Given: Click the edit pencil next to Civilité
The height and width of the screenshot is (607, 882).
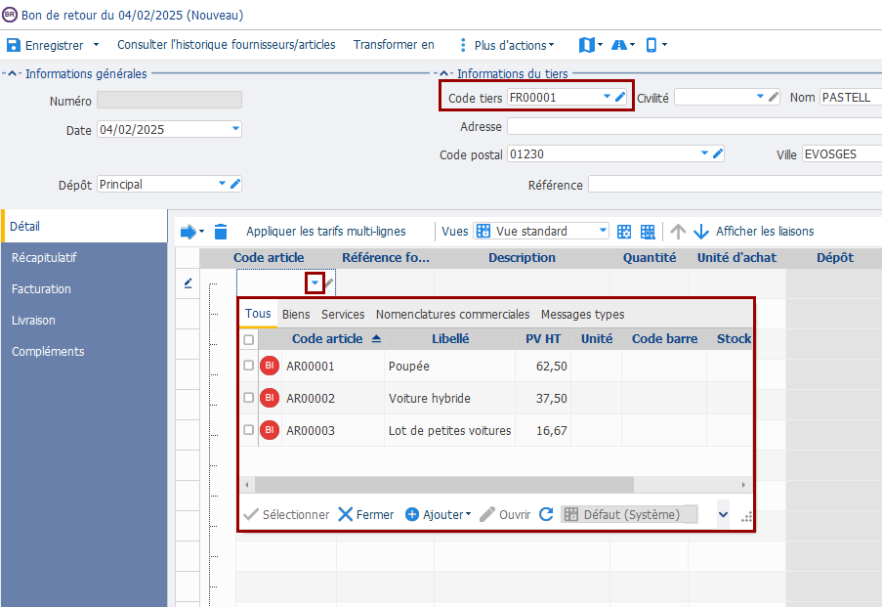Looking at the screenshot, I should 774,97.
